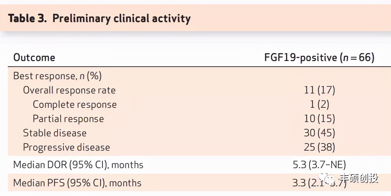Click the Median PFS row label
The height and width of the screenshot is (196, 391).
point(77,183)
